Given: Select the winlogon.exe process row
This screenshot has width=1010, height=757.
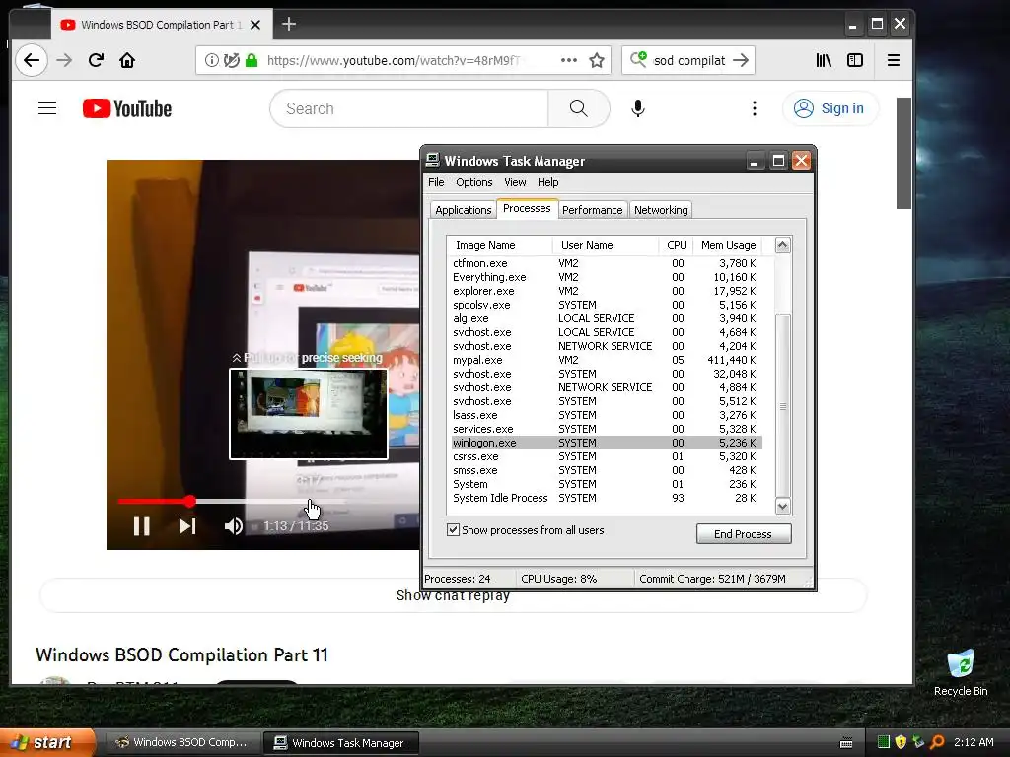Looking at the screenshot, I should 607,443.
